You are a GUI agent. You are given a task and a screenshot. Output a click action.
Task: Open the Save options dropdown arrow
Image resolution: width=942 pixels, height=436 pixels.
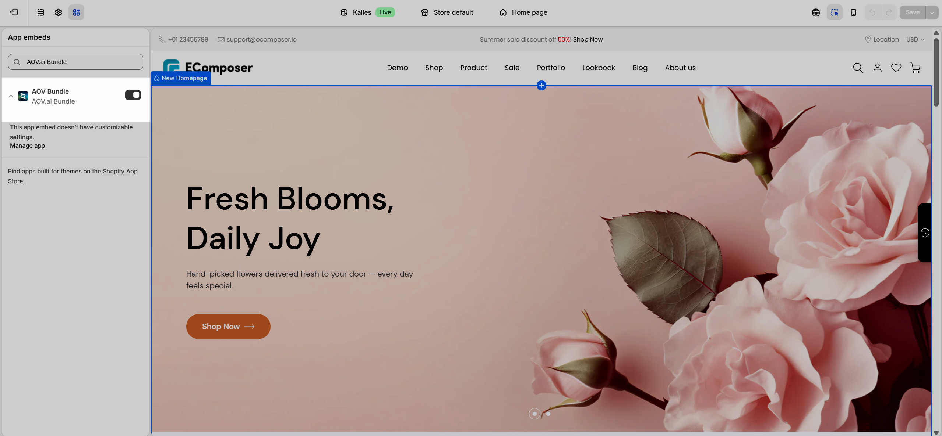pos(932,12)
